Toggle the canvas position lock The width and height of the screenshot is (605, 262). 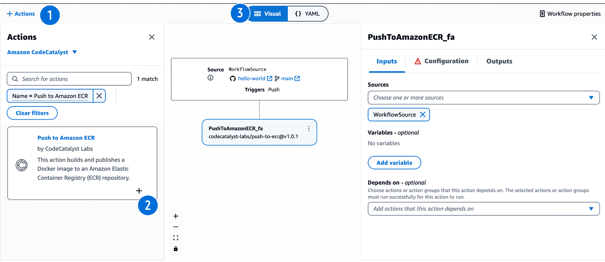click(x=176, y=249)
